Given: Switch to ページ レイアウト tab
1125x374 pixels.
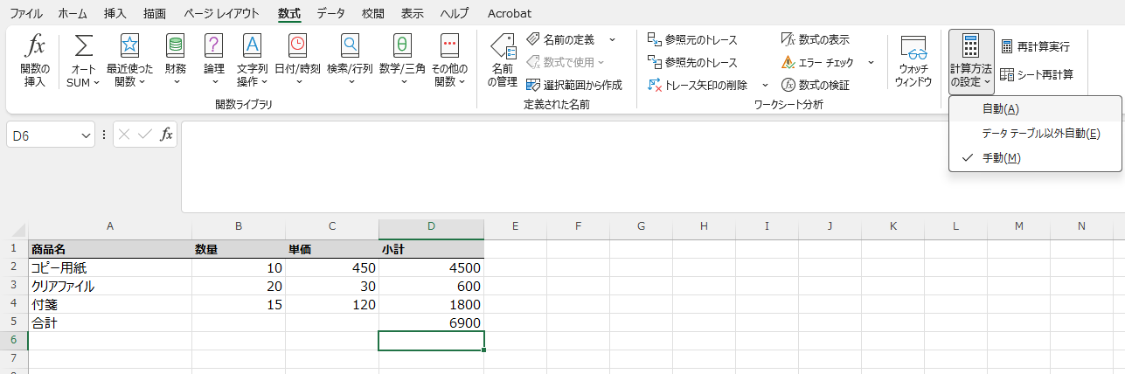Looking at the screenshot, I should click(x=222, y=13).
